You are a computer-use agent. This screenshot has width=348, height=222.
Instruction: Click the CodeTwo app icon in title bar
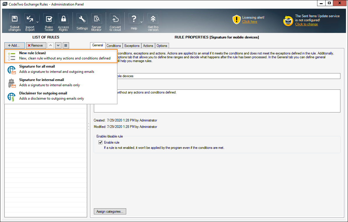tap(5, 4)
